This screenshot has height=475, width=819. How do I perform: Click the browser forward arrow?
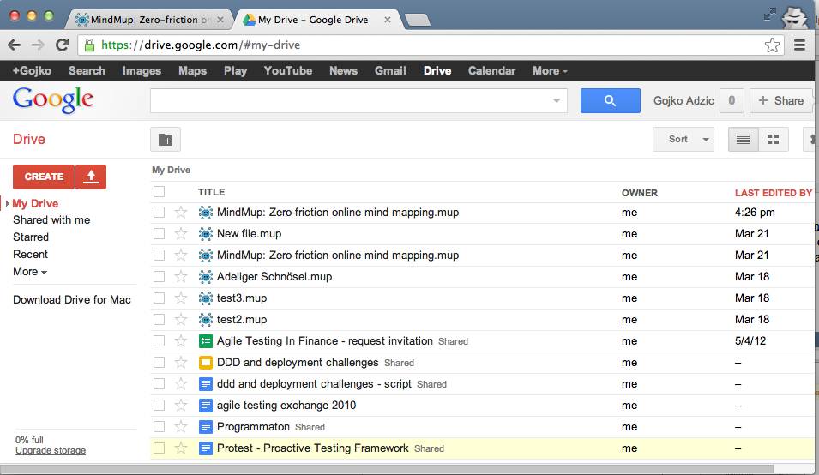point(38,45)
